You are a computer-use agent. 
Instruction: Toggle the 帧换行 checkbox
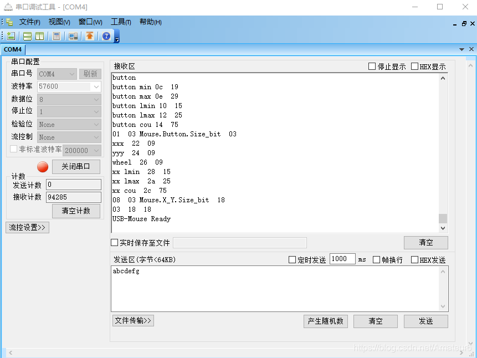click(x=376, y=260)
